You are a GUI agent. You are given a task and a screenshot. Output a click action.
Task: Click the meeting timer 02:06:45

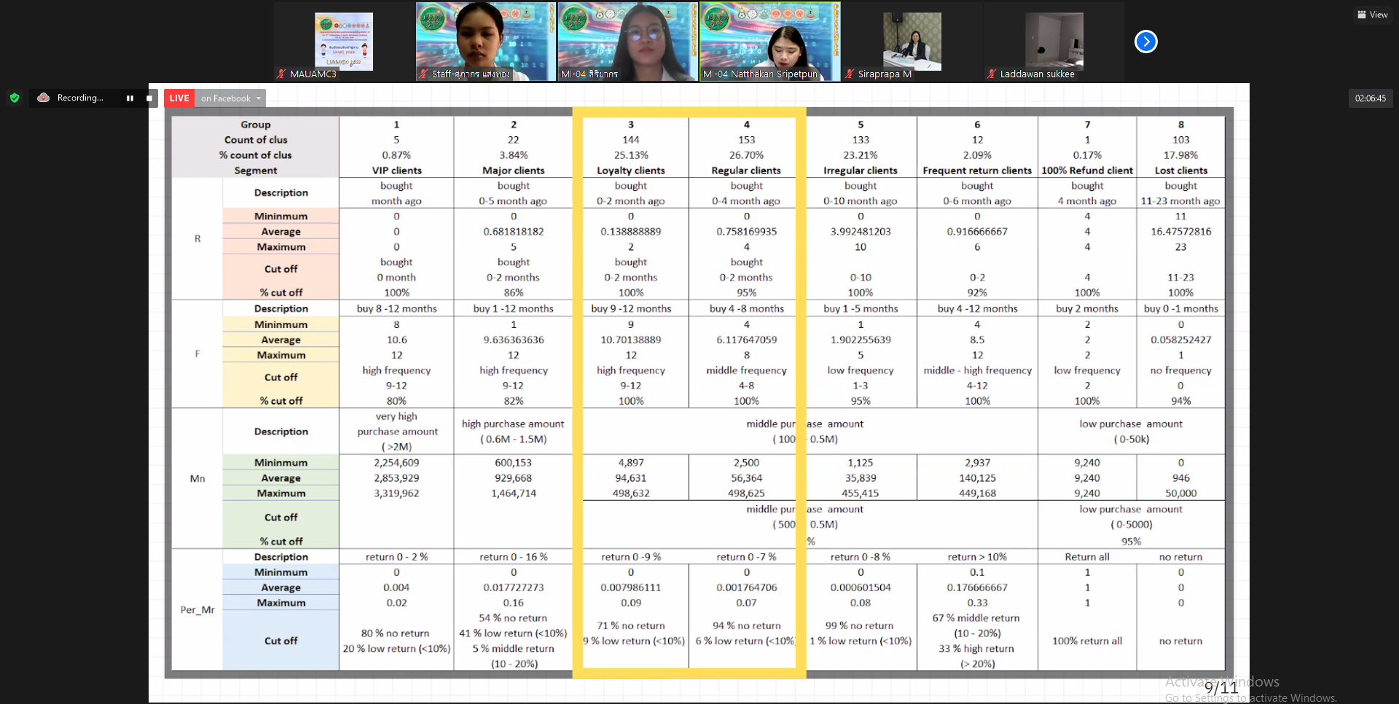[x=1371, y=98]
